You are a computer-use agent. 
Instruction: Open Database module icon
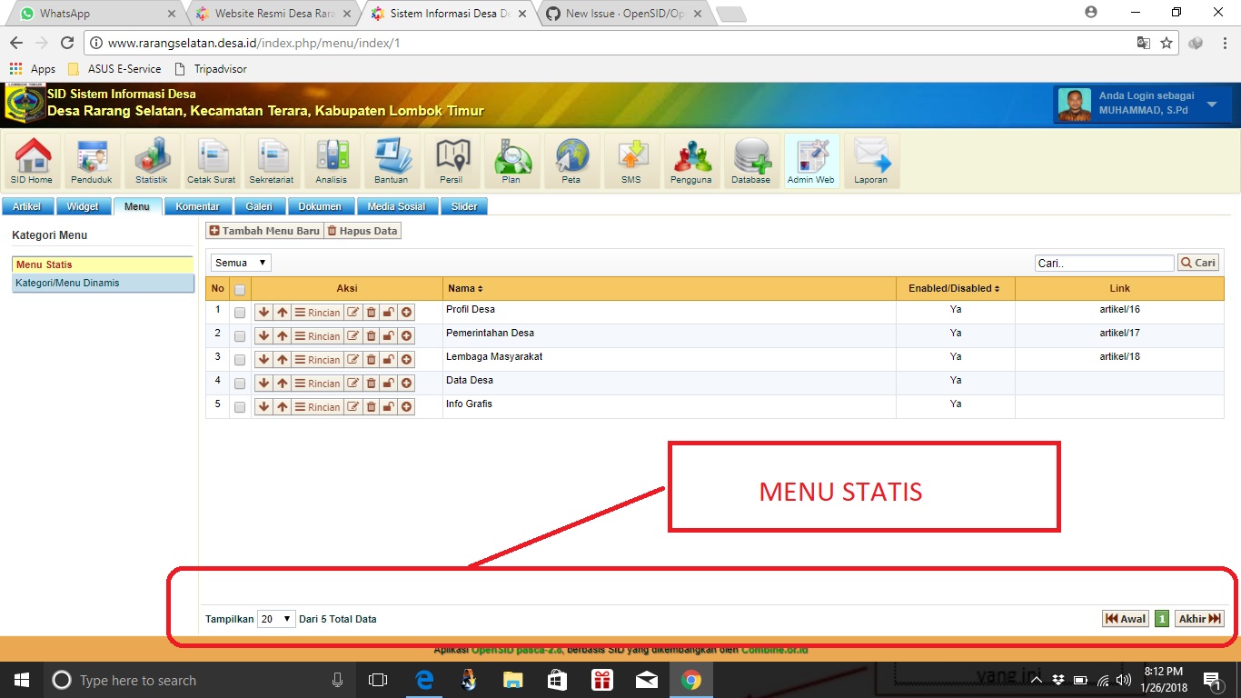pyautogui.click(x=751, y=161)
